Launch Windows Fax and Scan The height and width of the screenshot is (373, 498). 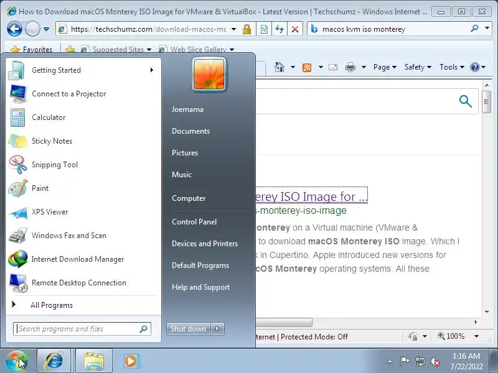coord(82,236)
